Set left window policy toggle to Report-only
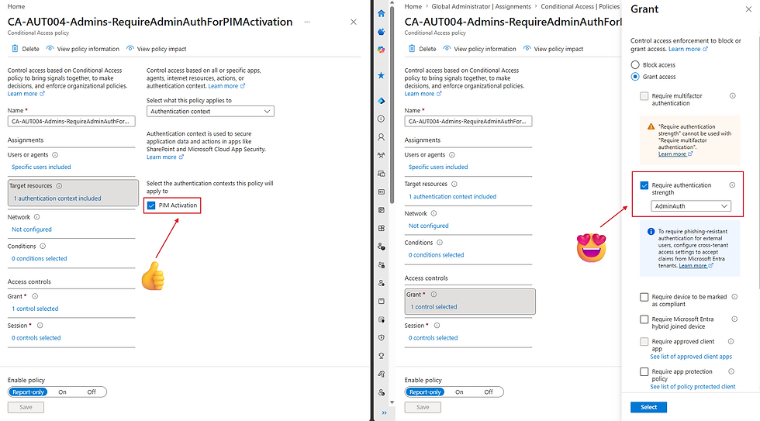 pyautogui.click(x=28, y=392)
